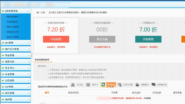Select the 云奇付余额 balance icon
Image resolution: width=185 pixels, height=104 pixels.
(119, 85)
